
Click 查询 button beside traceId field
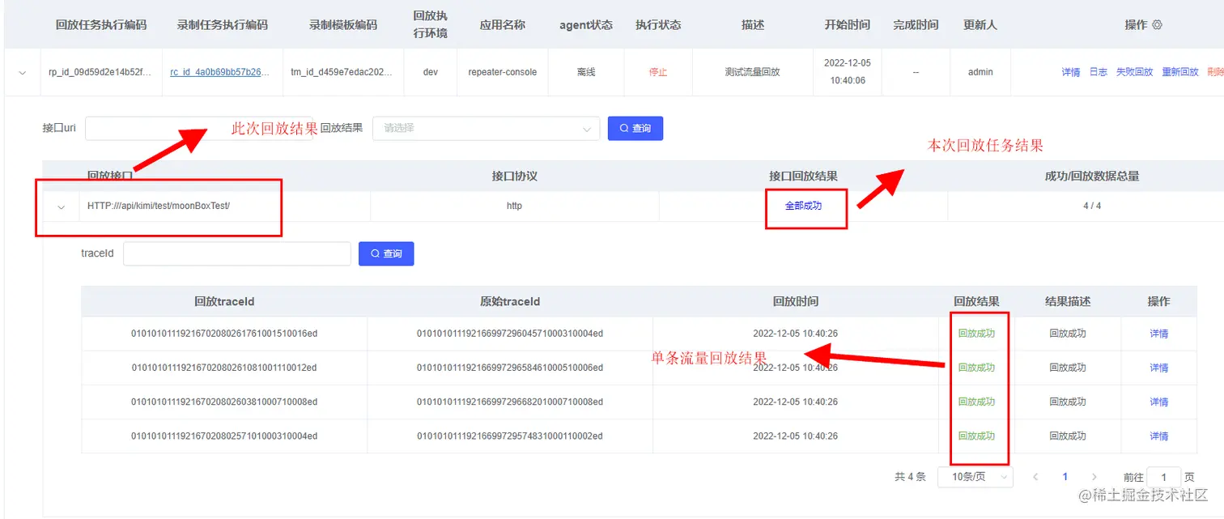point(386,253)
